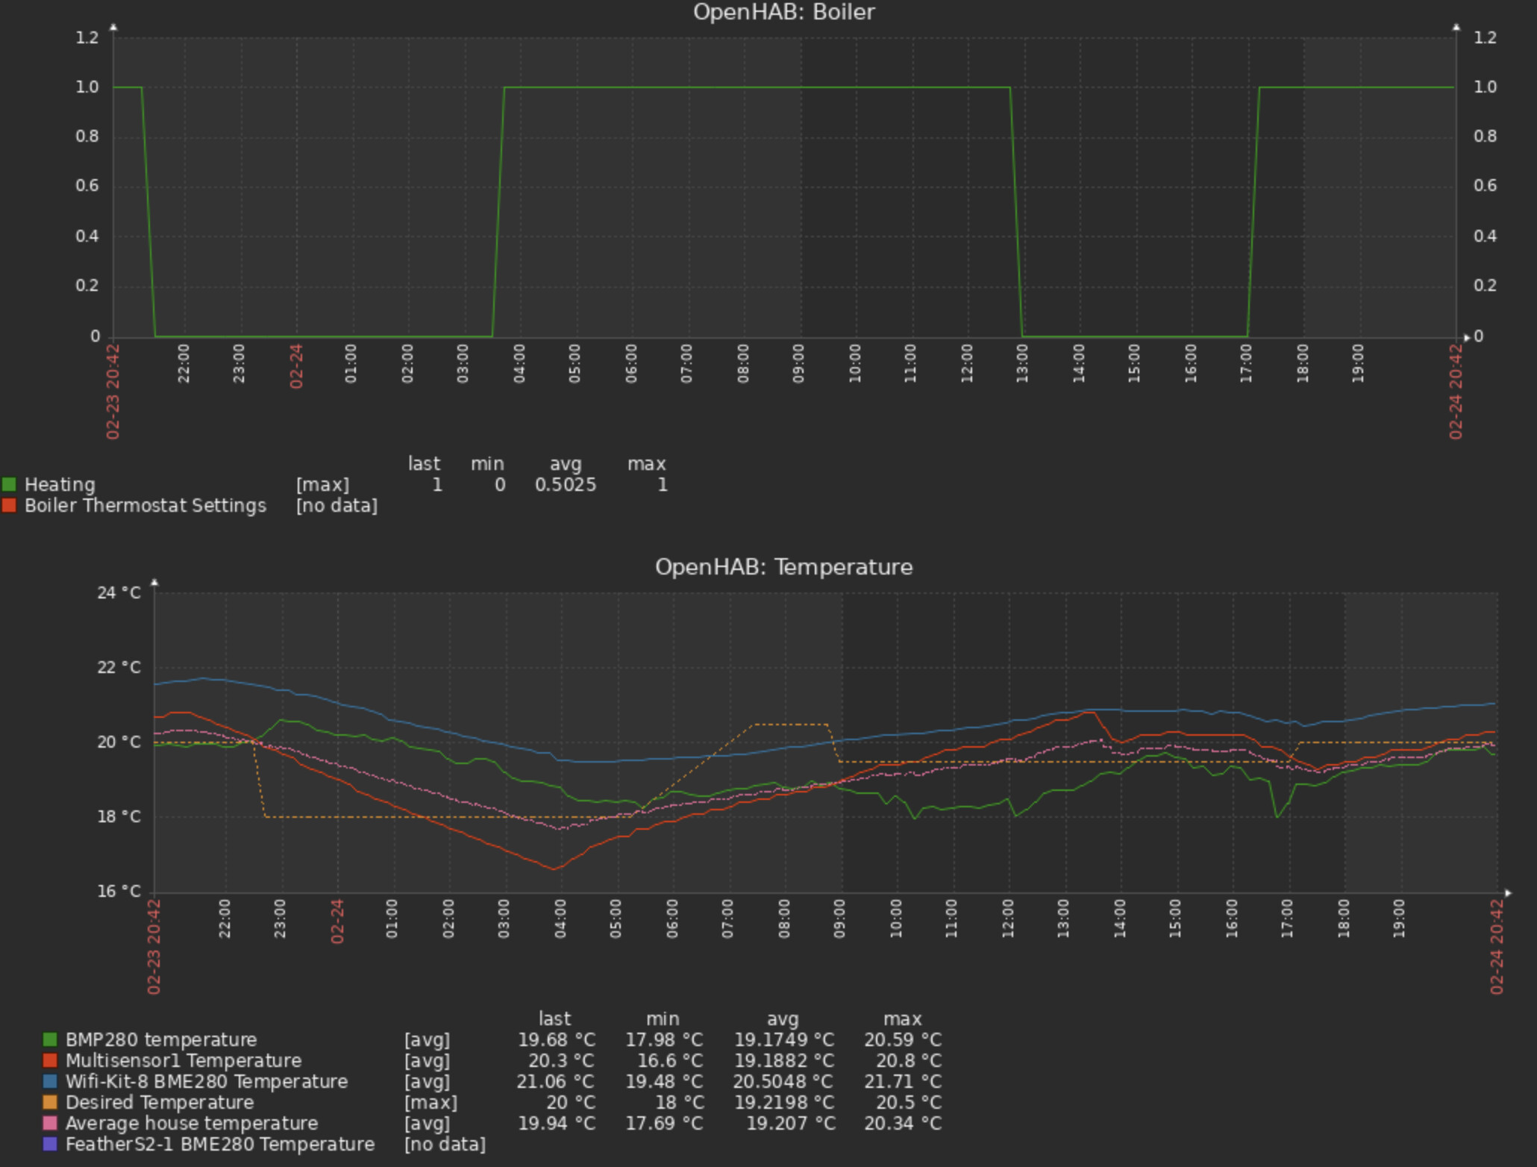Click the 02-24 date marker on Temperature axis
Viewport: 1537px width, 1167px height.
(x=337, y=921)
